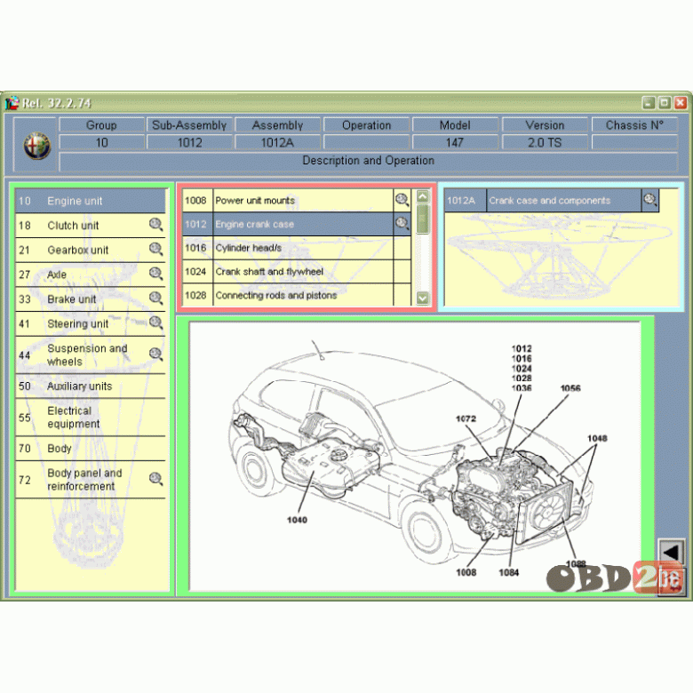Click the Alfa Romeo logo badge
This screenshot has width=693, height=693.
pyautogui.click(x=36, y=146)
